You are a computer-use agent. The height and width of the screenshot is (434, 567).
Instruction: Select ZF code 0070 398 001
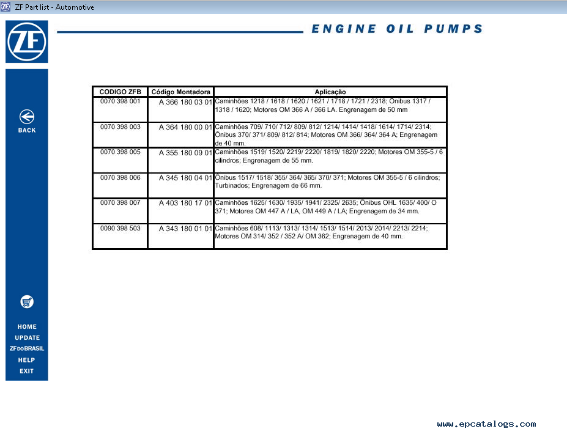click(x=120, y=101)
